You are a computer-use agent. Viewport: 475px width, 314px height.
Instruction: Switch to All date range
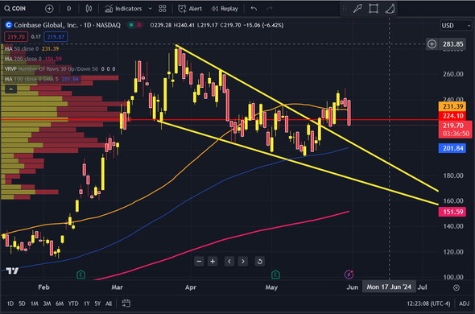[109, 304]
